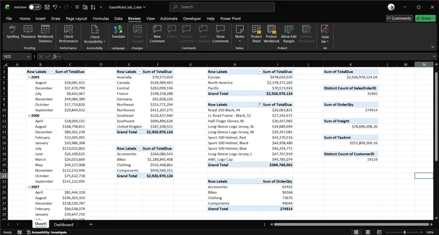Screen dimensions: 439x235
Task: Open the user account avatar
Action: point(391,7)
